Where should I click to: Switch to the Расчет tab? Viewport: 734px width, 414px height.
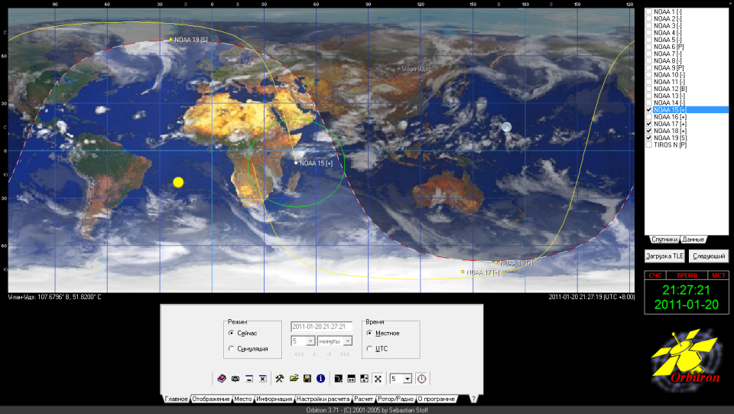click(364, 399)
